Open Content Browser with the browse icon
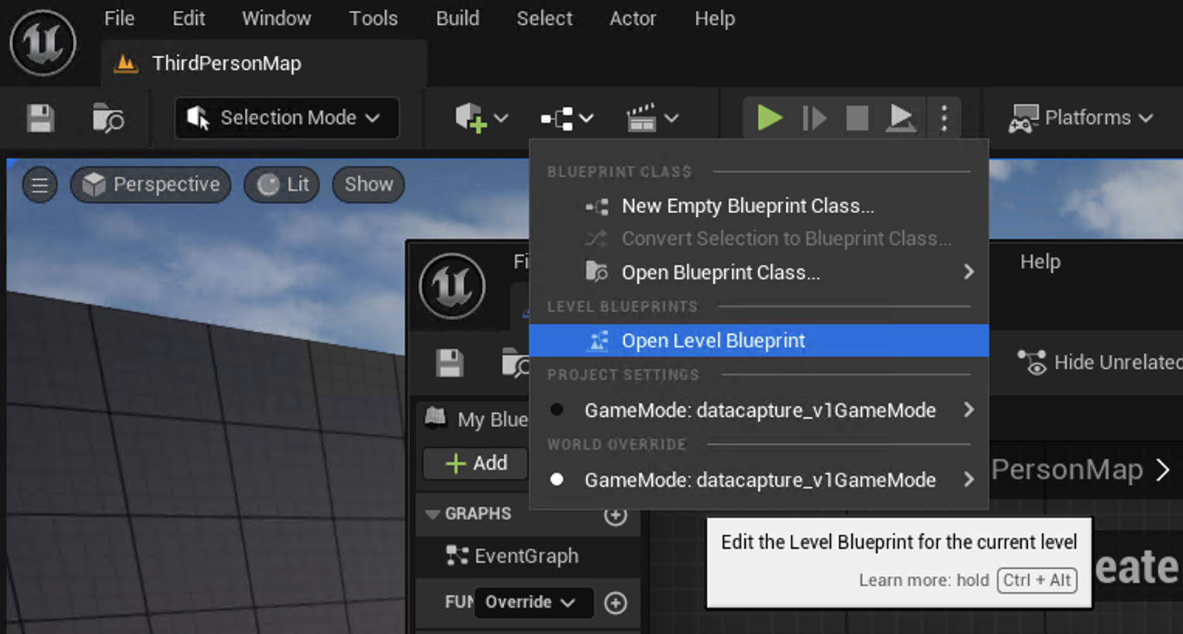 tap(107, 118)
